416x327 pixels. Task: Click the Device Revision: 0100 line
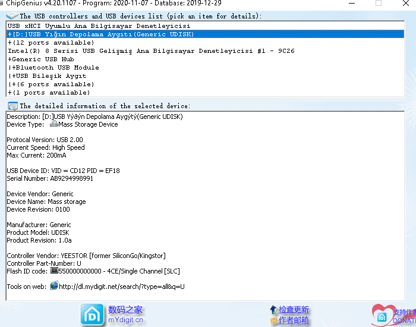pos(38,209)
